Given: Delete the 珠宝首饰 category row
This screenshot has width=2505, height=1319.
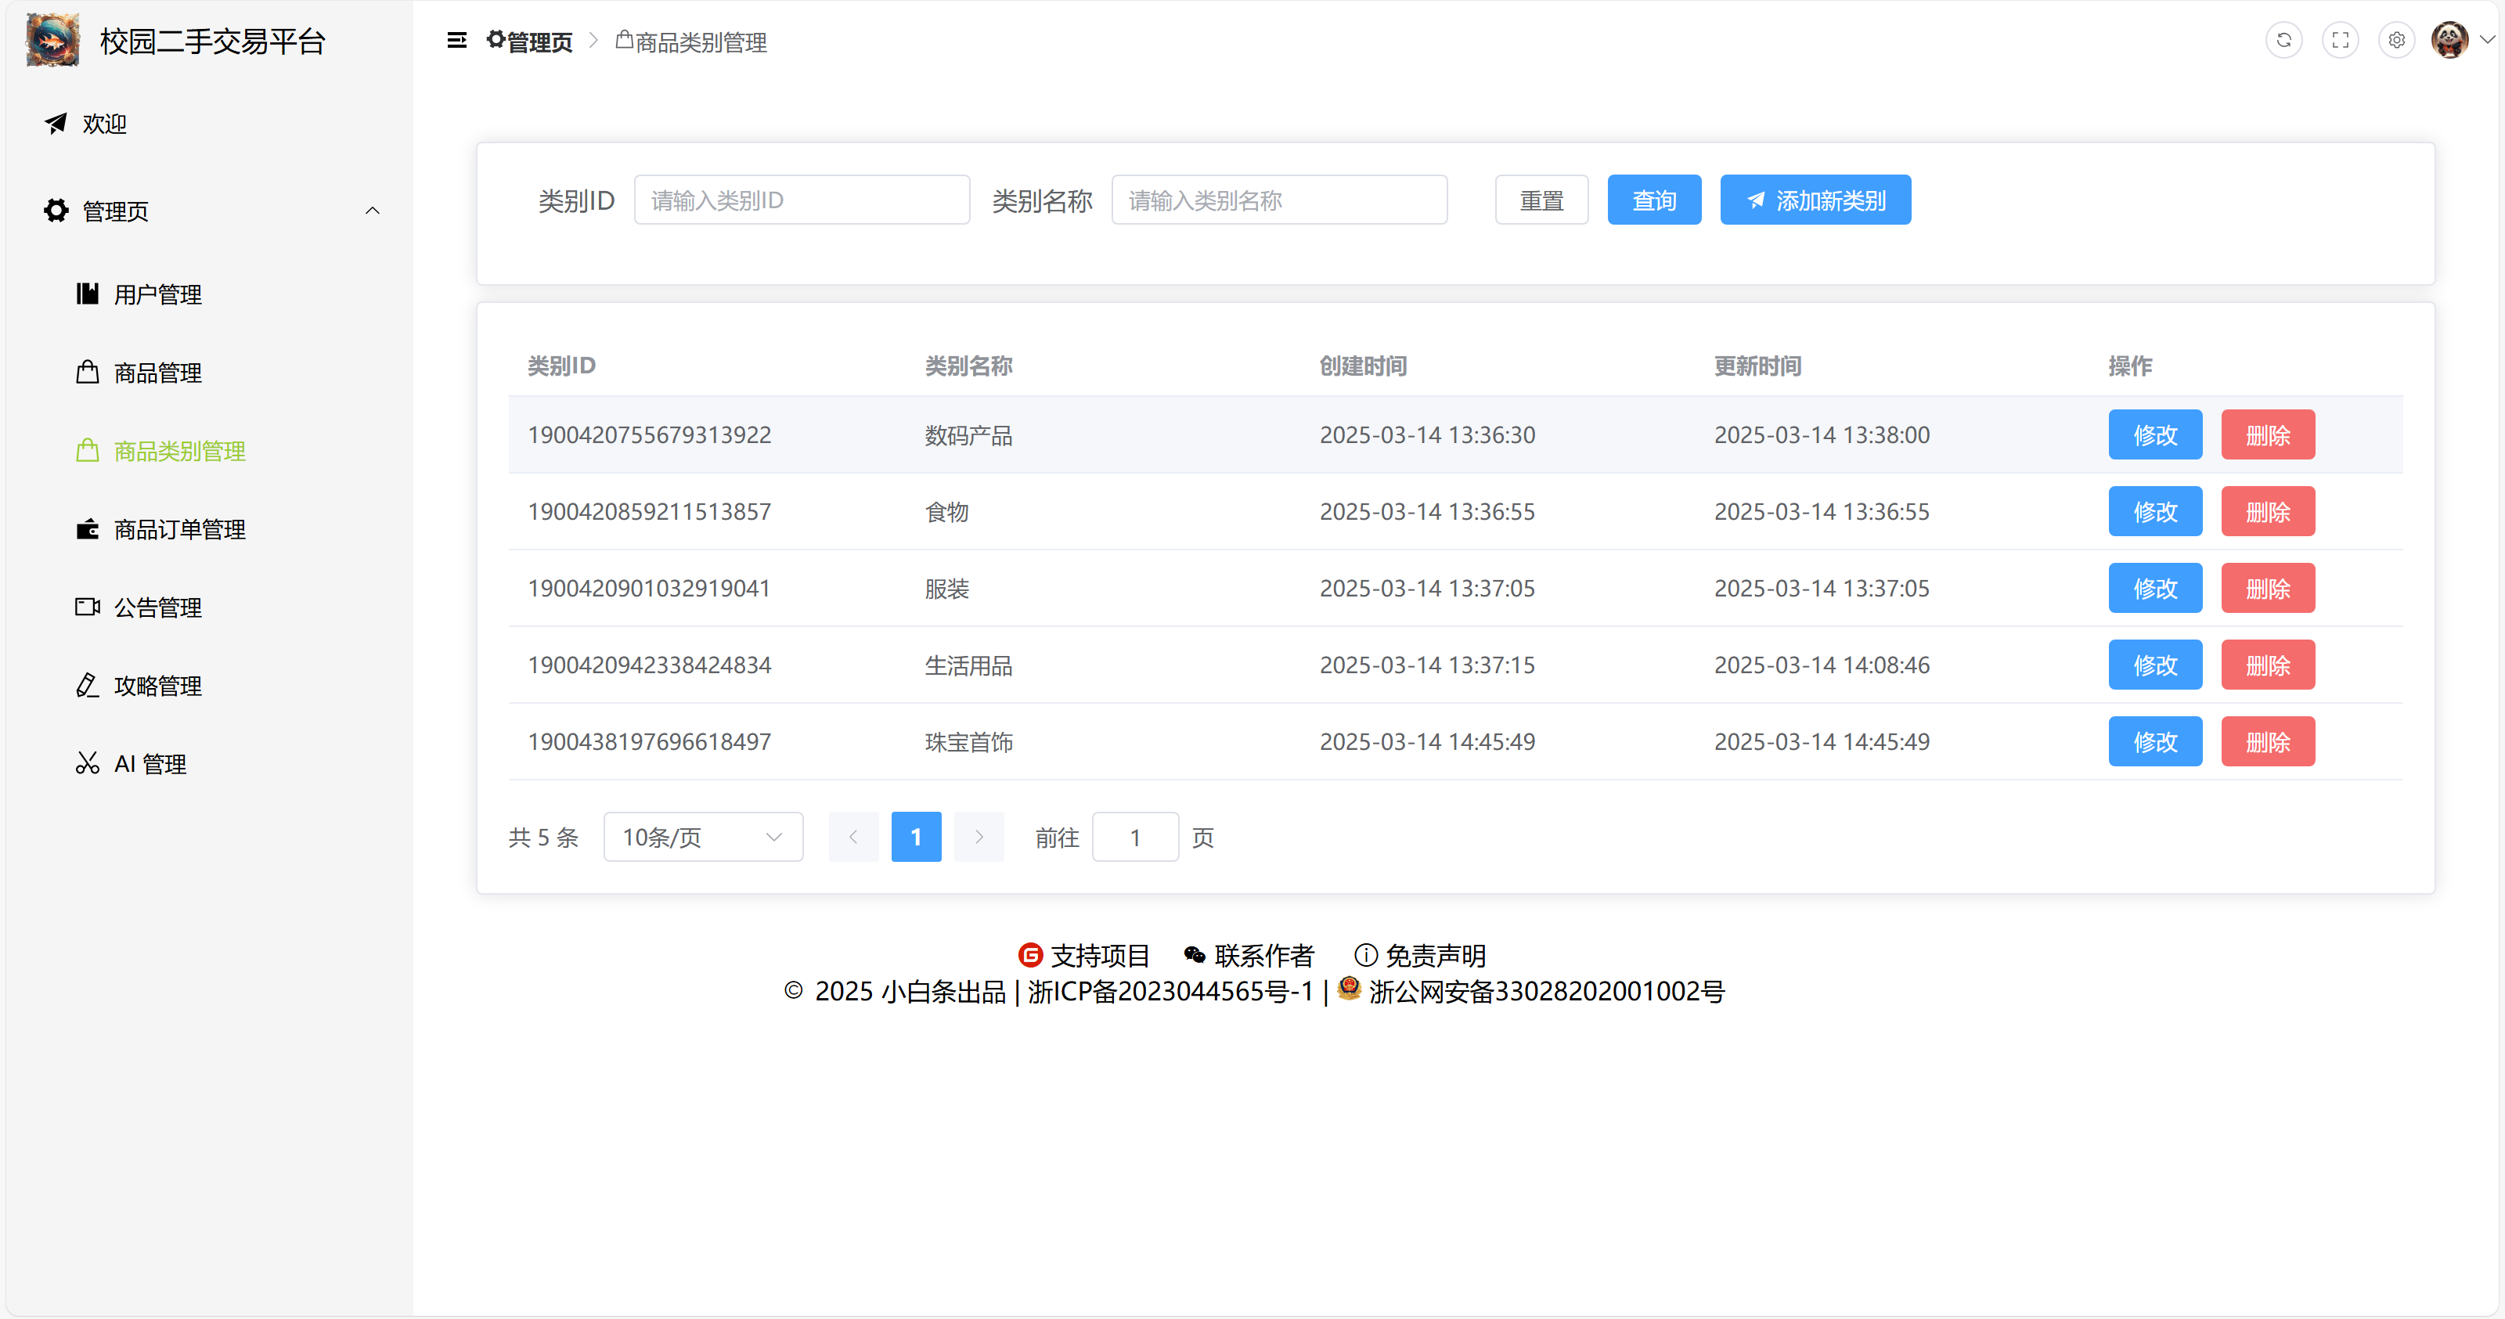Looking at the screenshot, I should coord(2267,741).
